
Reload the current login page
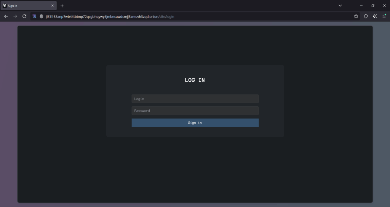(24, 16)
